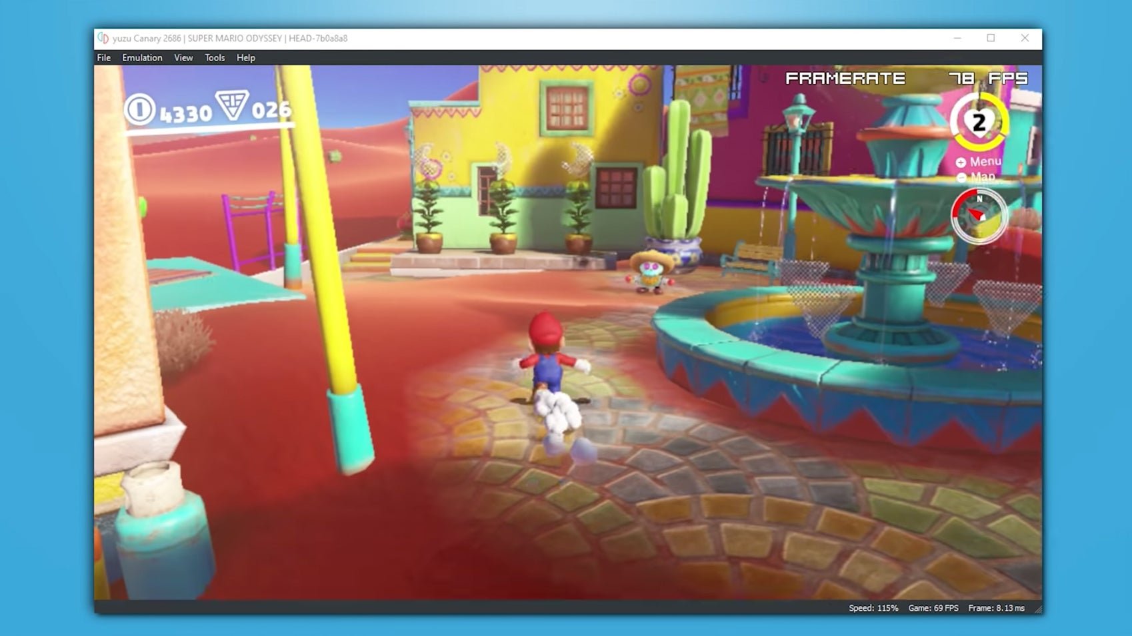1132x636 pixels.
Task: Click the plus Menu prompt
Action: tap(978, 162)
